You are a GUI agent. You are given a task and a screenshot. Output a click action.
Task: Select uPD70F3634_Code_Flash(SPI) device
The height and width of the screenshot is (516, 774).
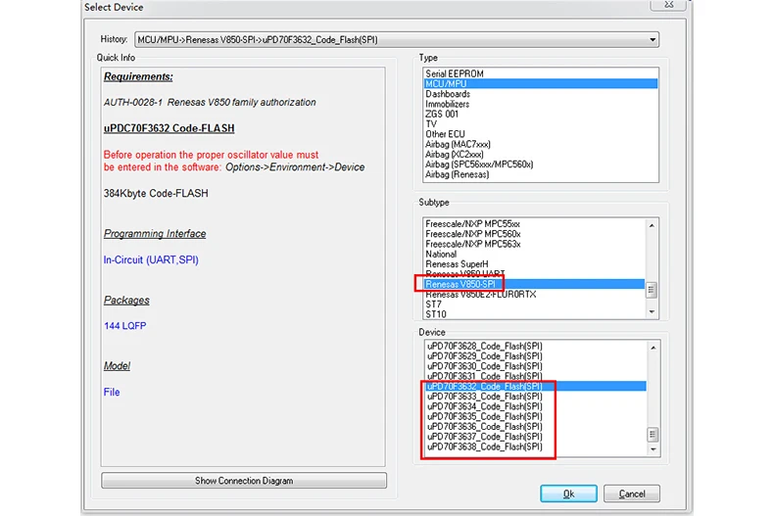[536, 406]
